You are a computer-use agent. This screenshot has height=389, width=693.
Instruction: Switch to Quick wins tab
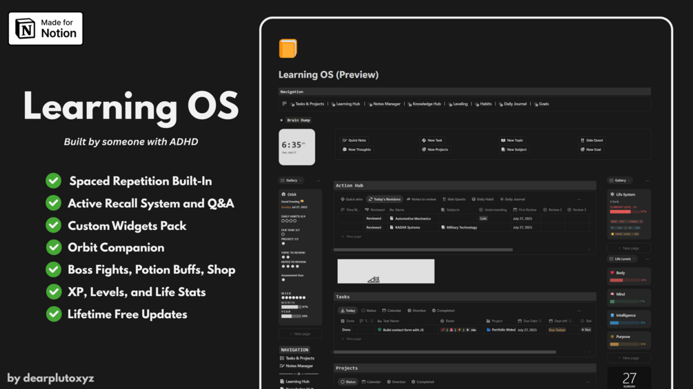pos(352,200)
